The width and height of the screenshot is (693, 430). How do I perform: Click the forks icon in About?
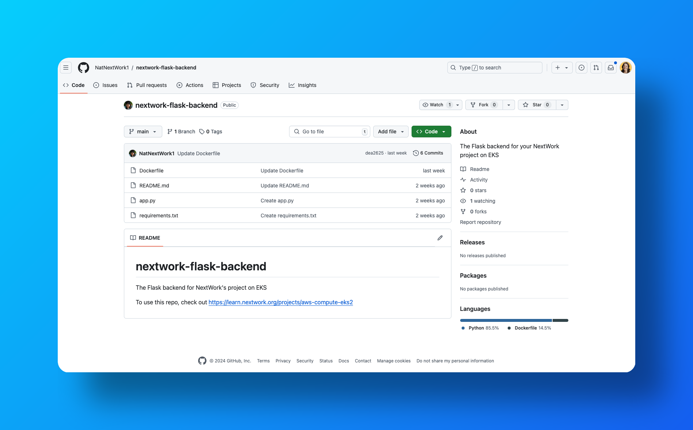[x=463, y=212]
